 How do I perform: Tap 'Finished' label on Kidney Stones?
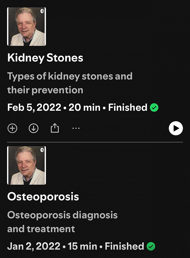point(127,107)
